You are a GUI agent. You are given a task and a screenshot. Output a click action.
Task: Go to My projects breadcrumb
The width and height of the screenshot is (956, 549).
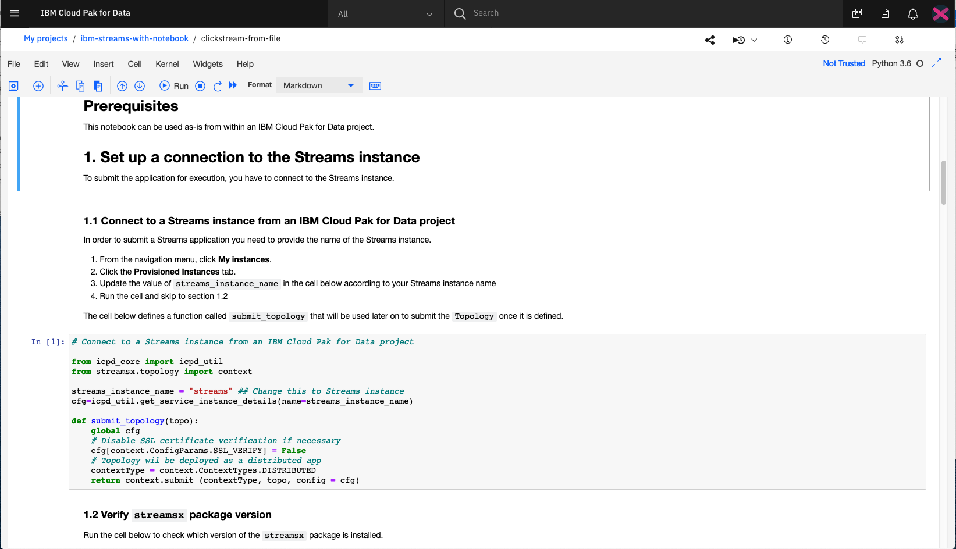46,38
